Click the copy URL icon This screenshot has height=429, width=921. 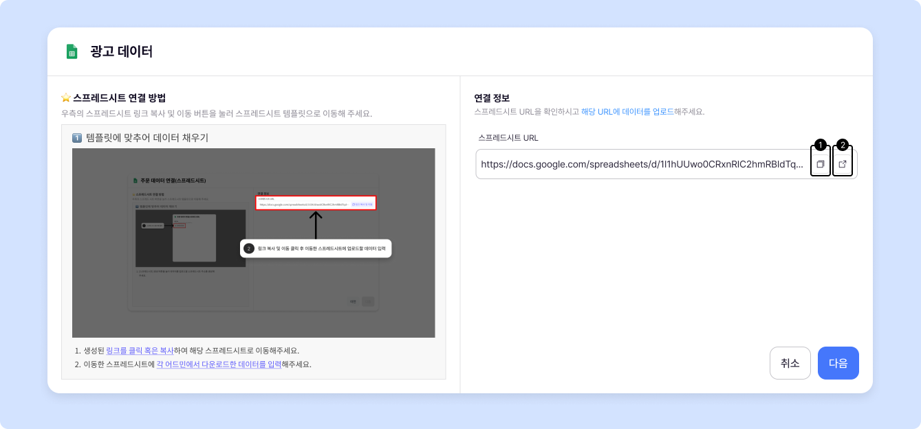[820, 165]
